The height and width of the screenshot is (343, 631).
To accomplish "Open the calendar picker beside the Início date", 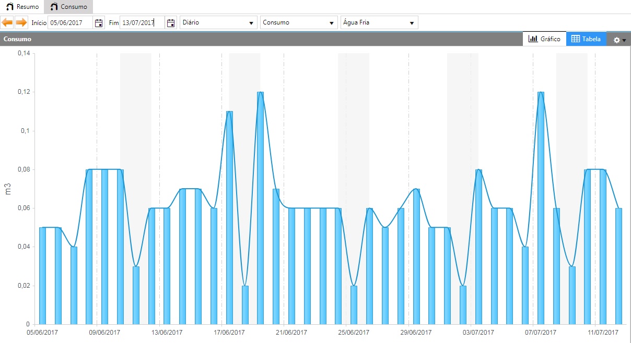I will click(98, 22).
